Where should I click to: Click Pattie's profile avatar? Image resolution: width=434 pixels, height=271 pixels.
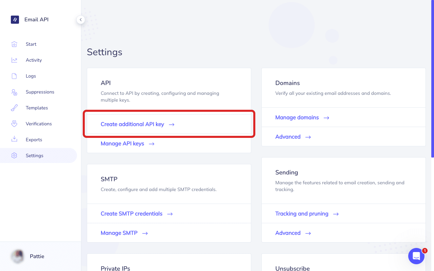(18, 256)
